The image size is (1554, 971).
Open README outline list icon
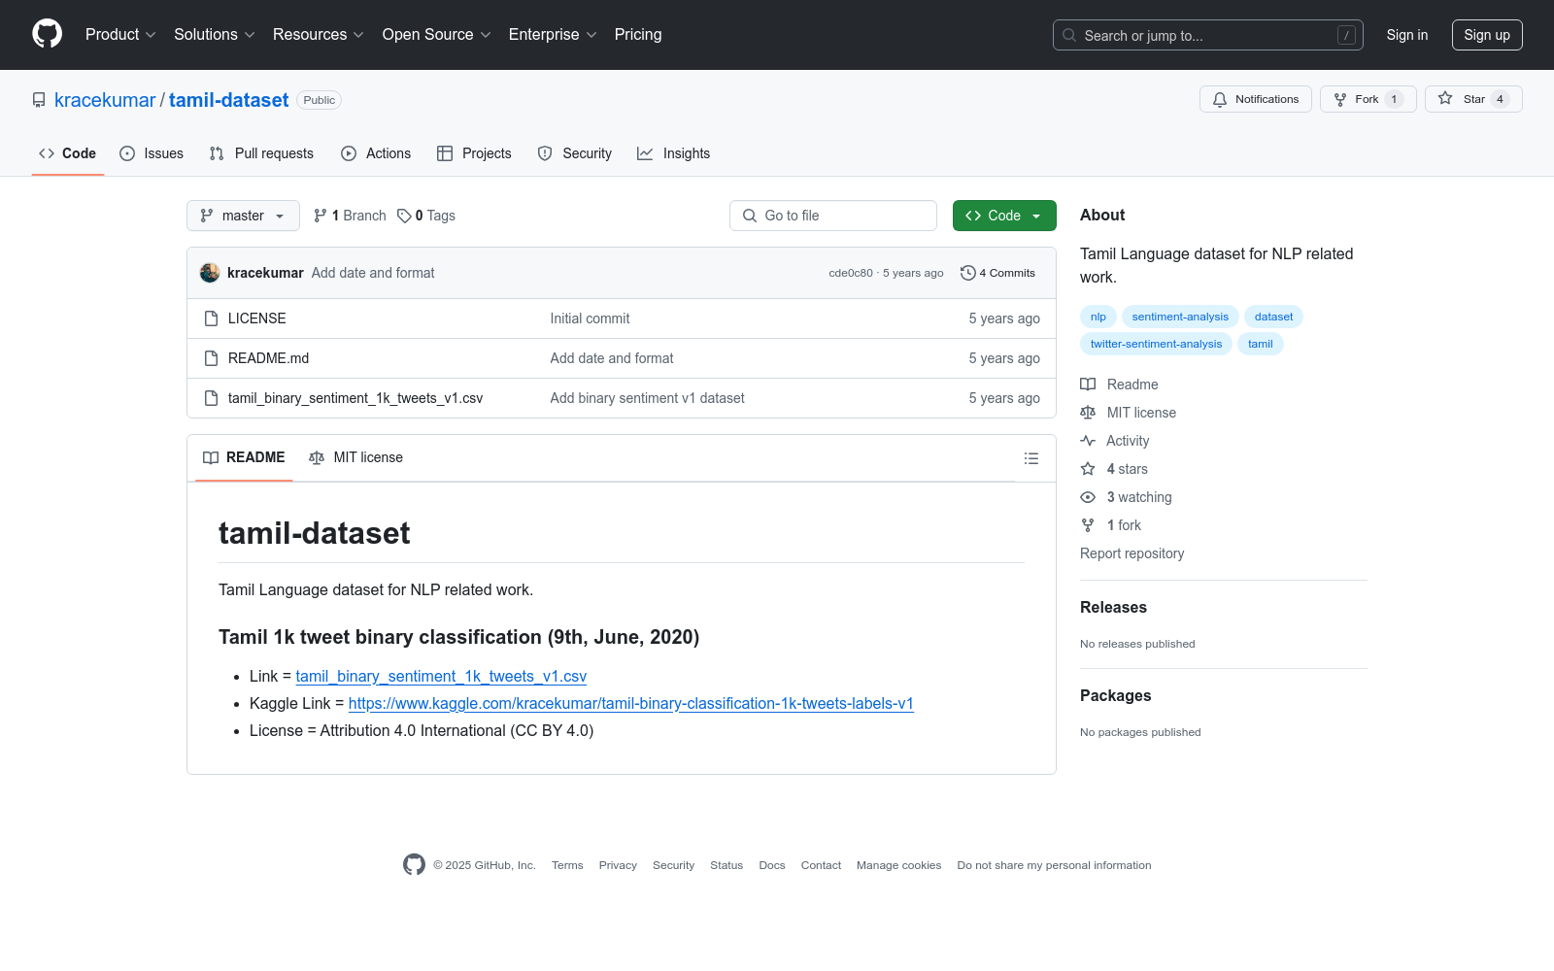click(1031, 458)
